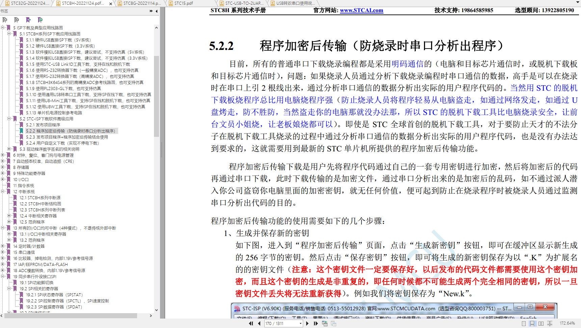581x328 pixels.
Task: Open bookmark 5.2.3 发布项目程序+程序加密后传输结合使用
Action: pos(67,137)
